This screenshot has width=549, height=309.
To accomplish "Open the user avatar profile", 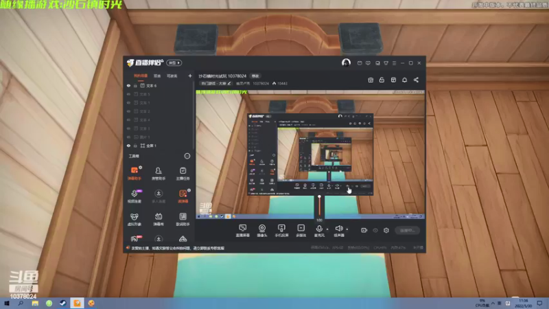I will [x=346, y=62].
